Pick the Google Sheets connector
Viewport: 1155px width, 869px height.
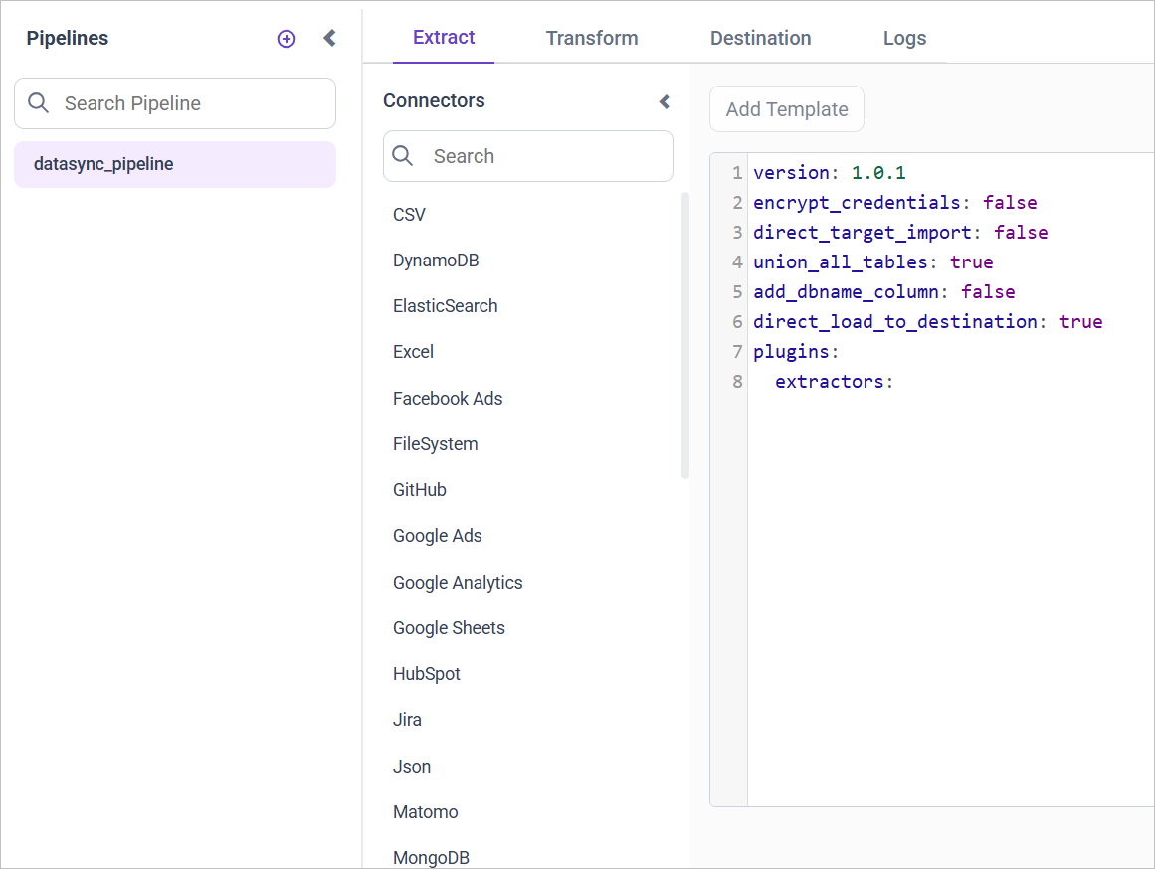pyautogui.click(x=449, y=628)
